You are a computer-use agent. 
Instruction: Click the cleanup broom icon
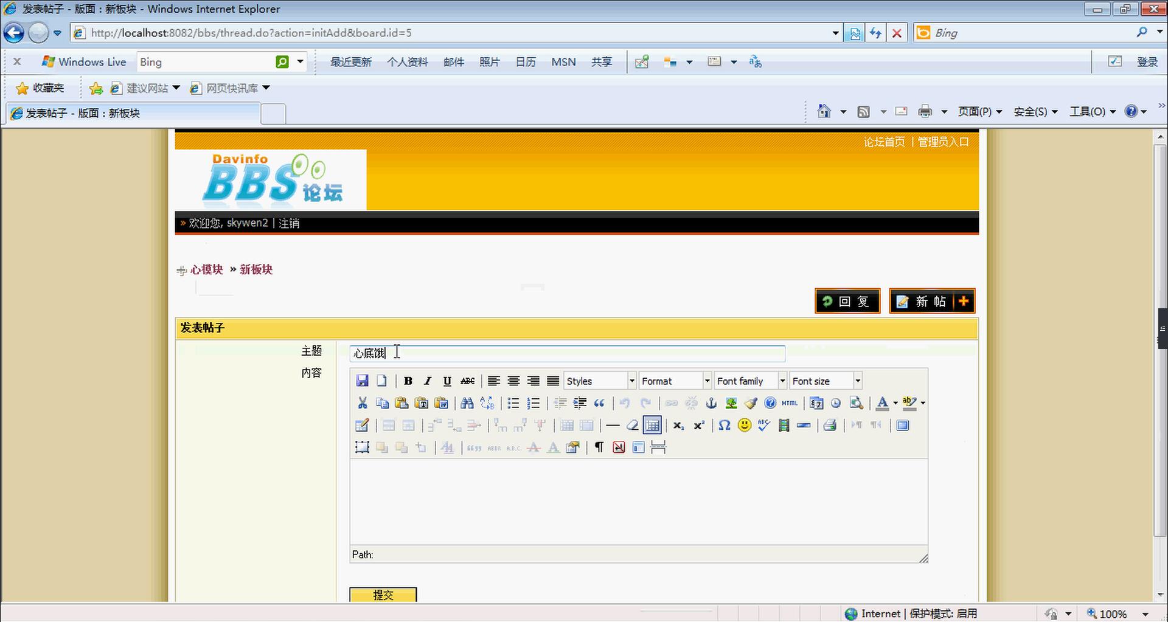[751, 403]
